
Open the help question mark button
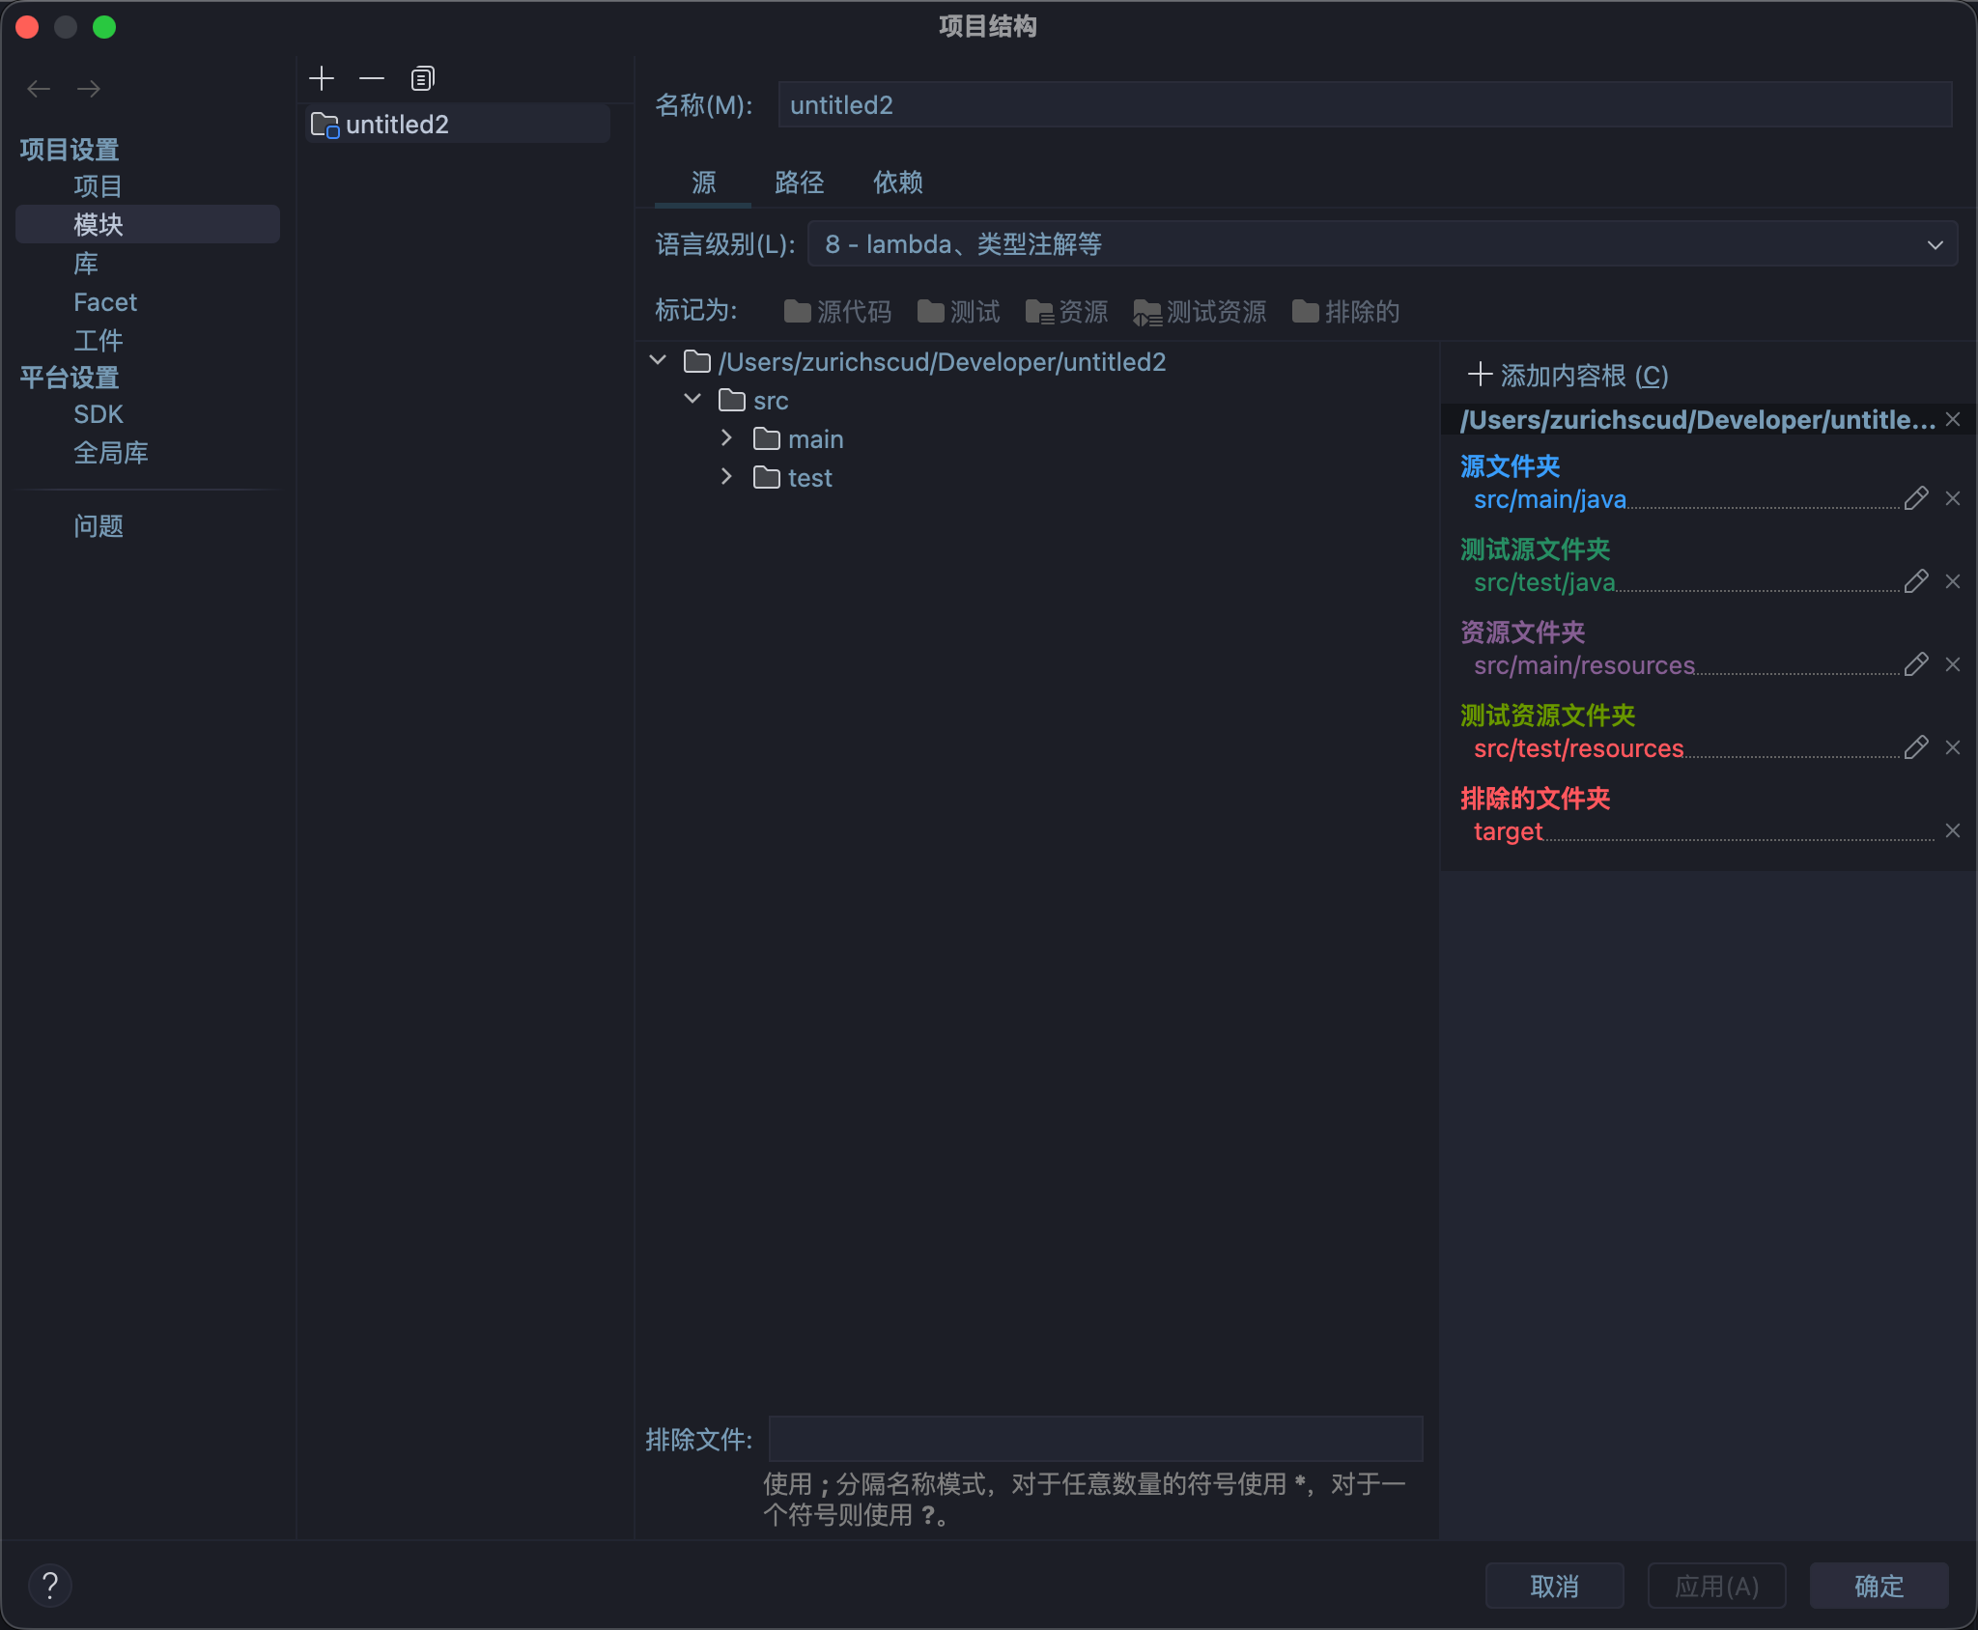[x=50, y=1585]
